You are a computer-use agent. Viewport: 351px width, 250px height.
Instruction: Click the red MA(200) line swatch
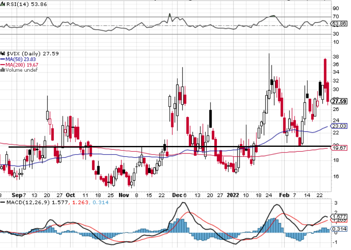3,65
